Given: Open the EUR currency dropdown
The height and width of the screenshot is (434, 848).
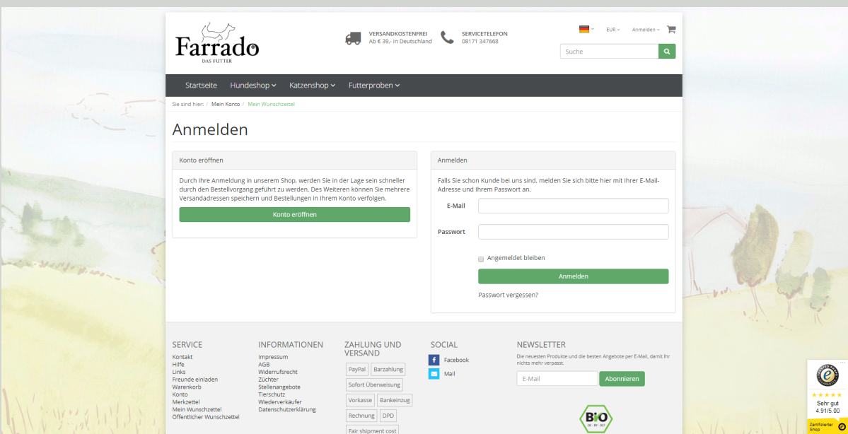Looking at the screenshot, I should pos(612,30).
